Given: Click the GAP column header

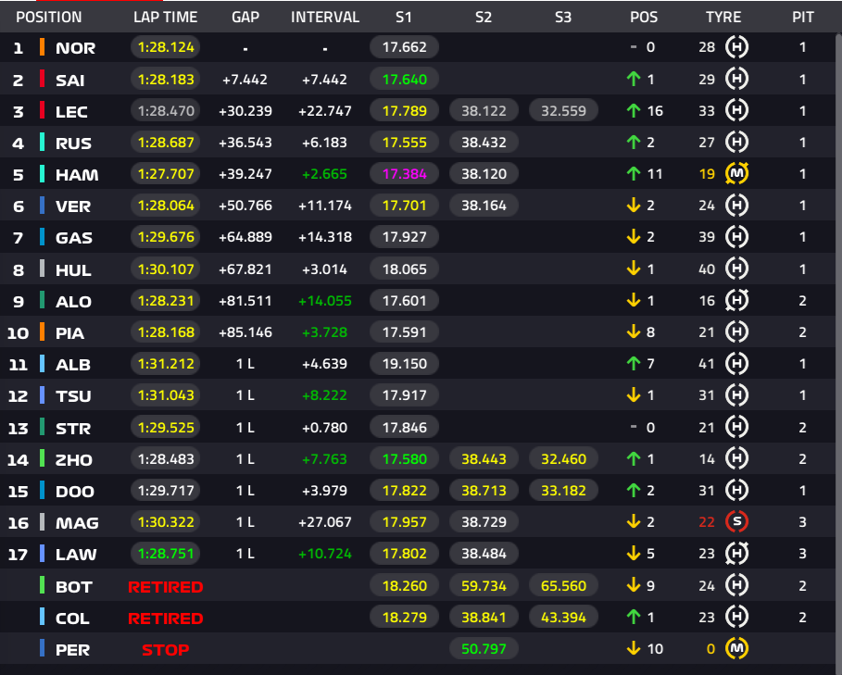Looking at the screenshot, I should (x=245, y=18).
